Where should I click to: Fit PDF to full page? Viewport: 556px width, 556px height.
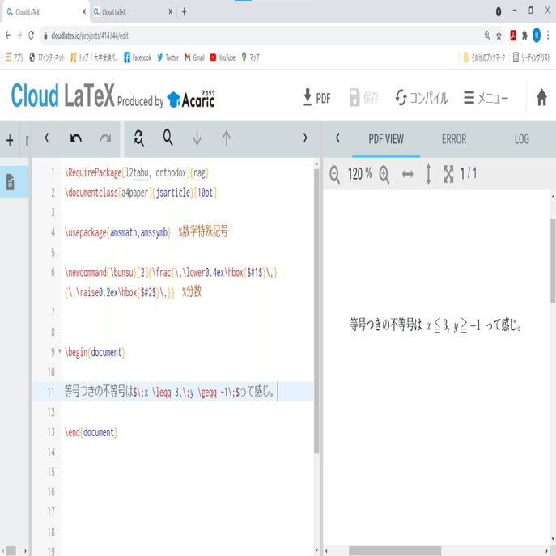(x=448, y=174)
